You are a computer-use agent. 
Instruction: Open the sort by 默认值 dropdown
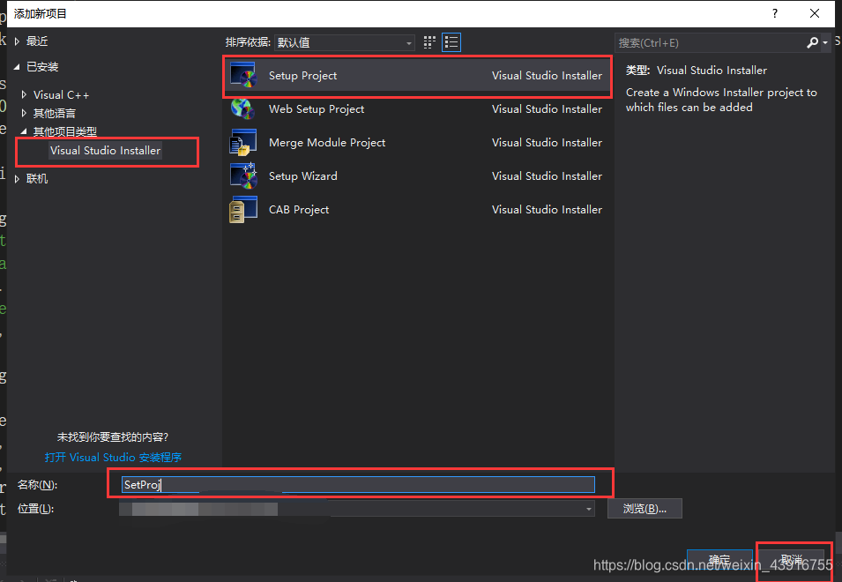(344, 42)
